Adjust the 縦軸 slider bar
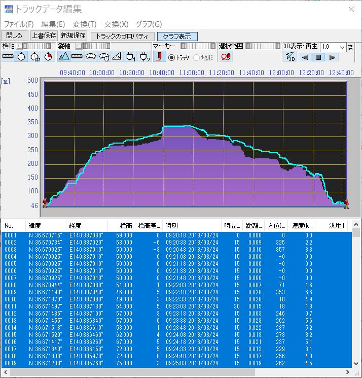The image size is (362, 378). 96,46
